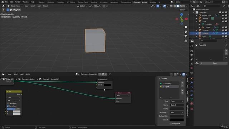The image size is (229, 129).
Task: Click the New material button
Action: pyautogui.click(x=214, y=63)
